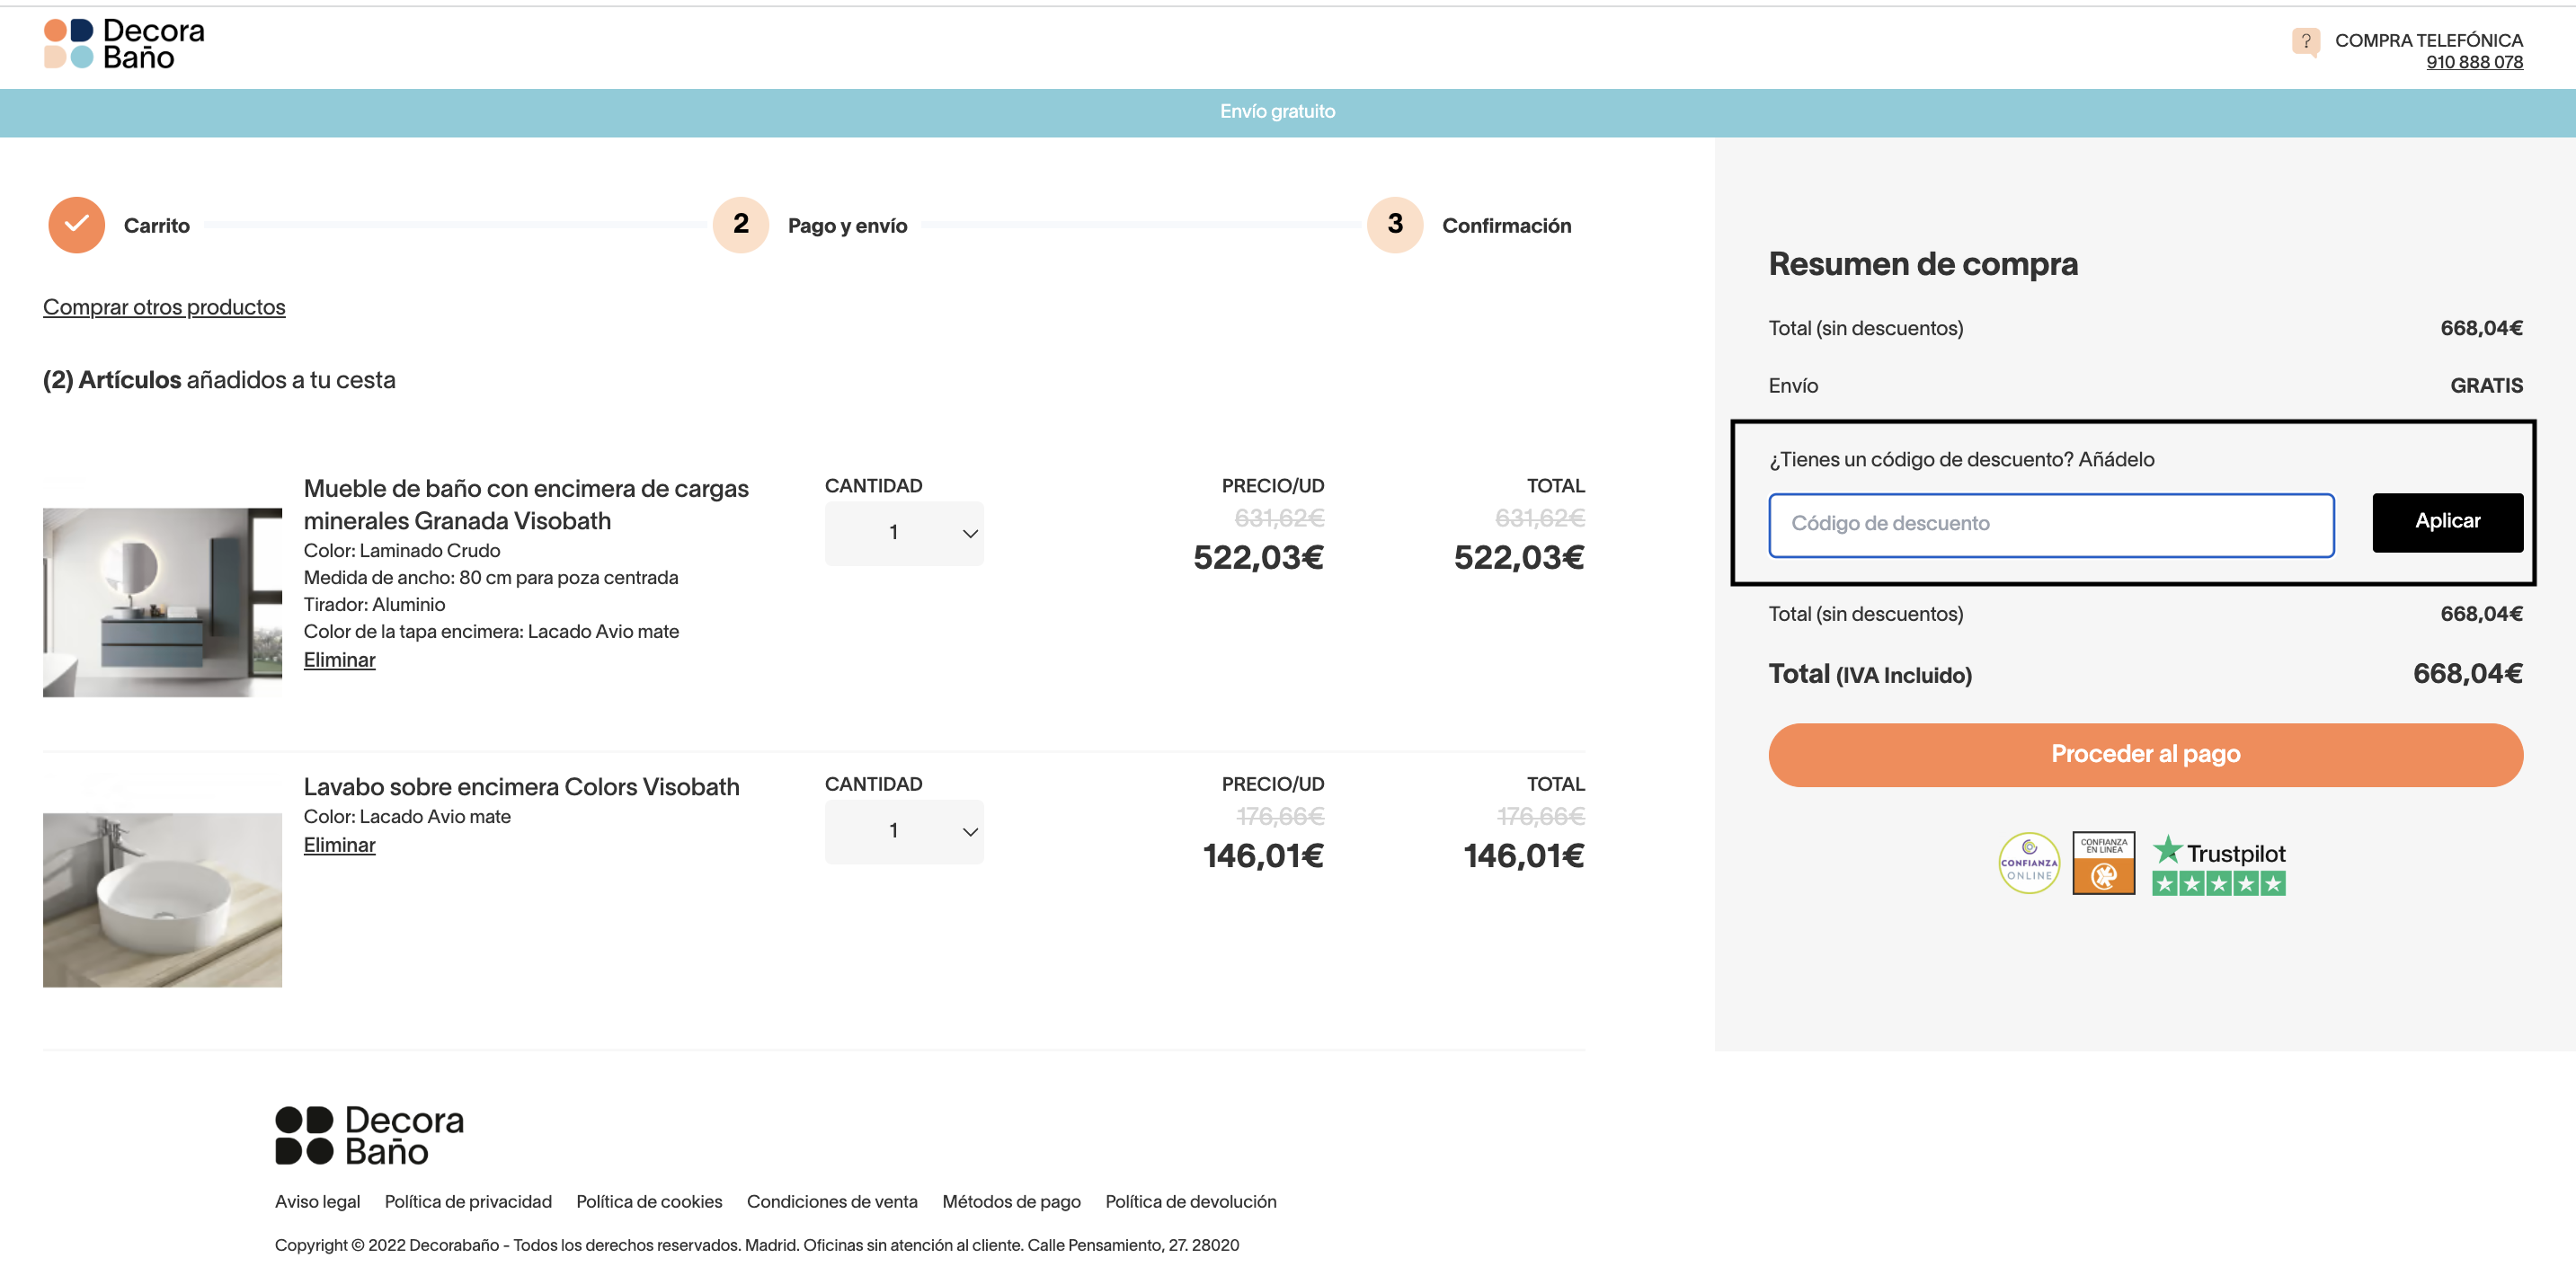The width and height of the screenshot is (2576, 1267).
Task: Remove the Granada Visobath furniture item
Action: (x=339, y=660)
